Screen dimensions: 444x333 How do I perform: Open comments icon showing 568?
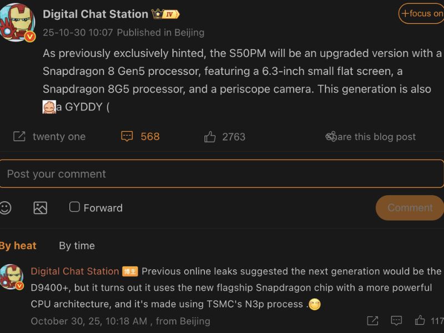[x=127, y=137]
